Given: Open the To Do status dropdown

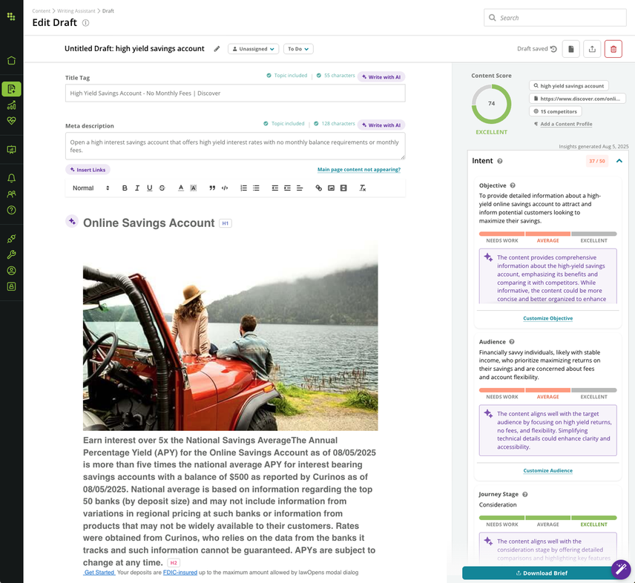Looking at the screenshot, I should coord(298,49).
